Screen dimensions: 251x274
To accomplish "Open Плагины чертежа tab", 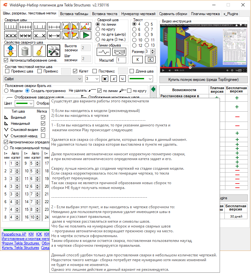I will 205,14.
